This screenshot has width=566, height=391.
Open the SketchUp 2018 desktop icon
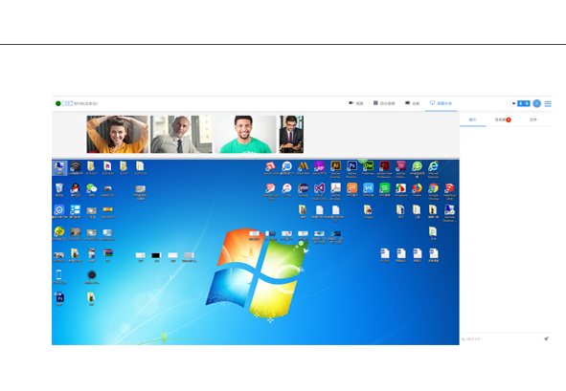click(x=449, y=191)
